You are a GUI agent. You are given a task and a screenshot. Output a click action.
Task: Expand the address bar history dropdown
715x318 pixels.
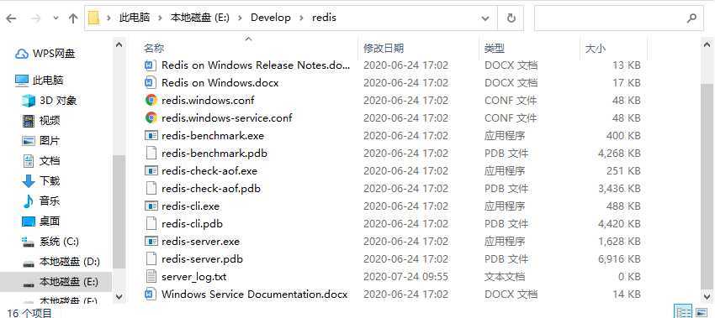click(x=485, y=18)
